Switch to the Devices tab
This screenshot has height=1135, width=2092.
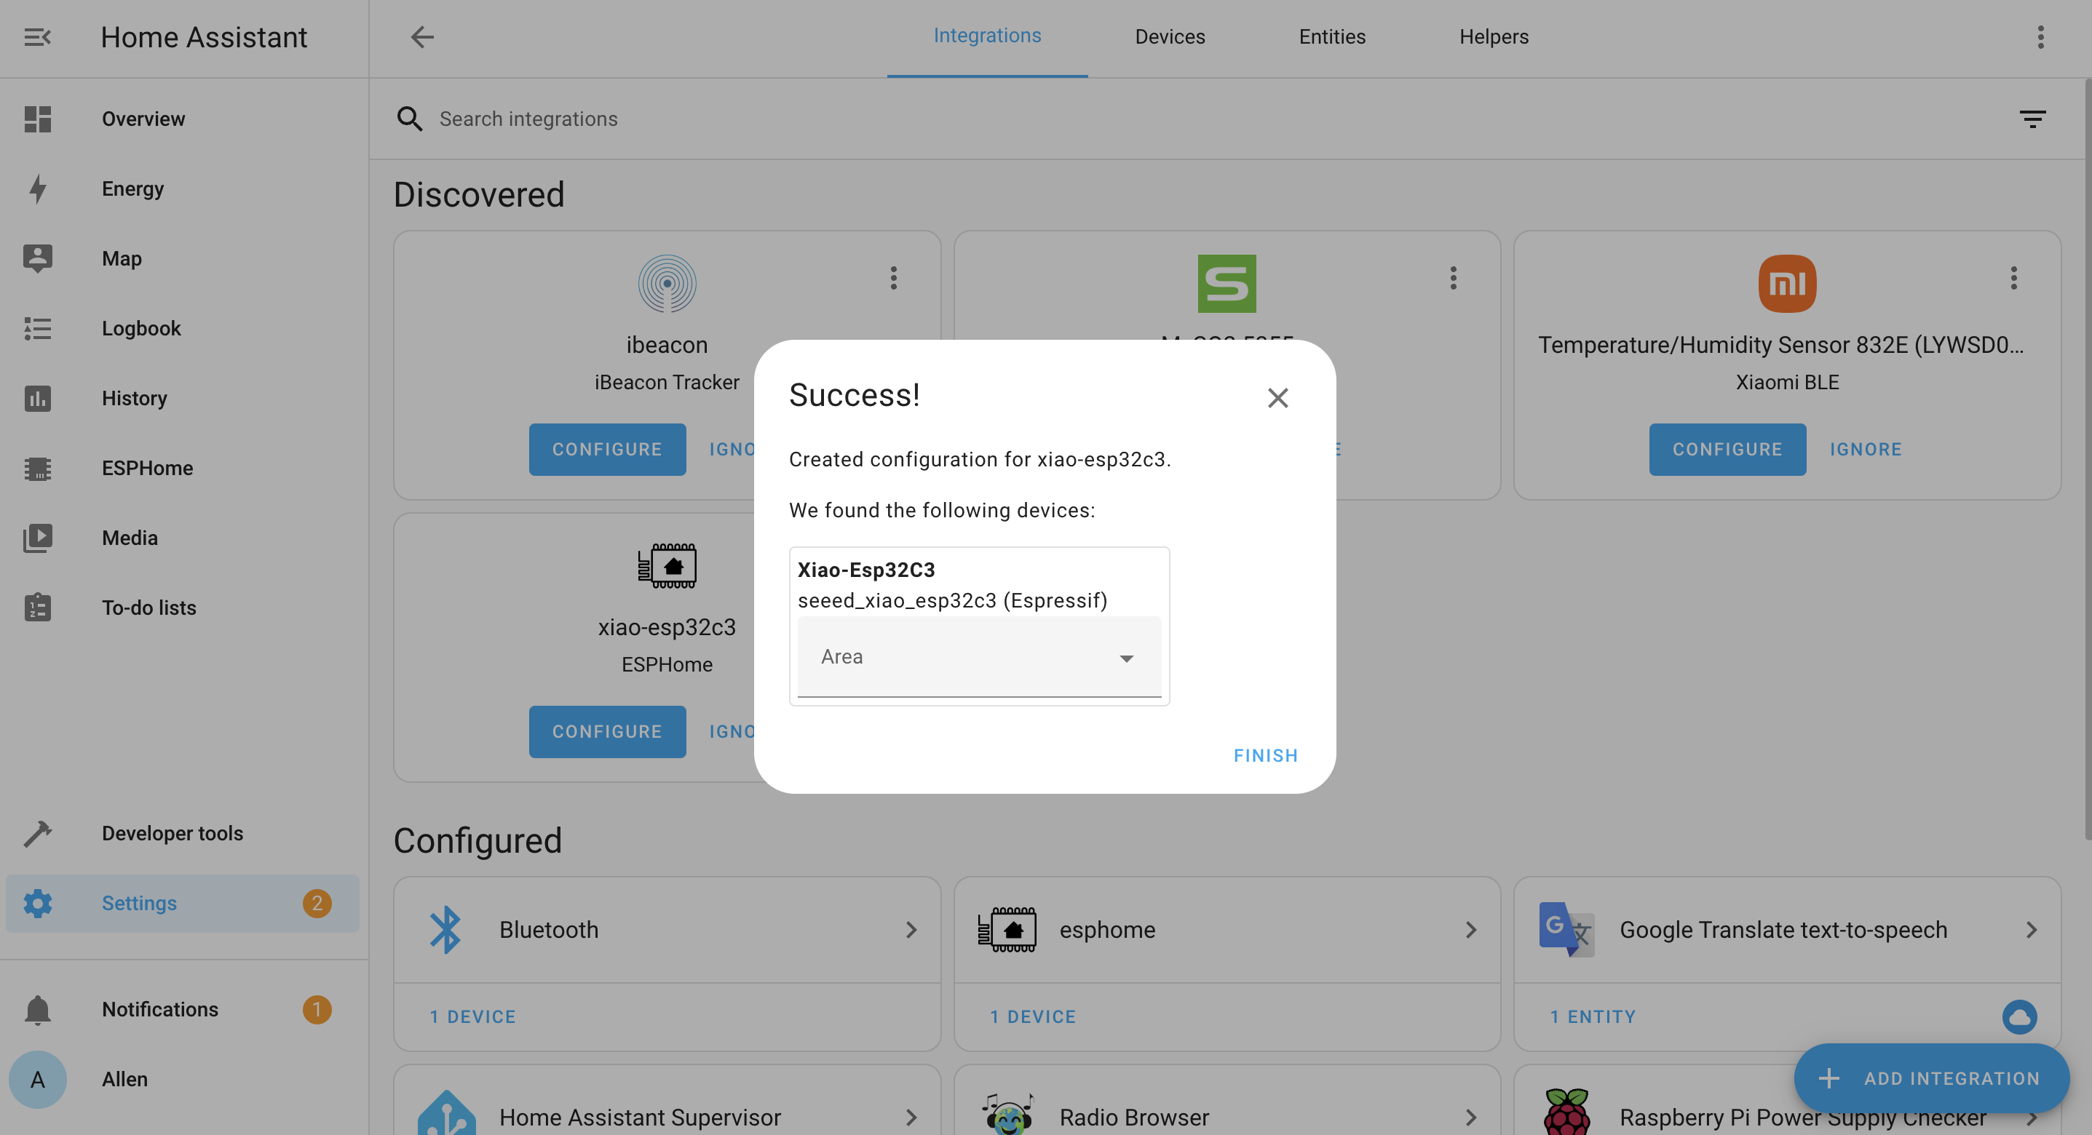(x=1170, y=37)
